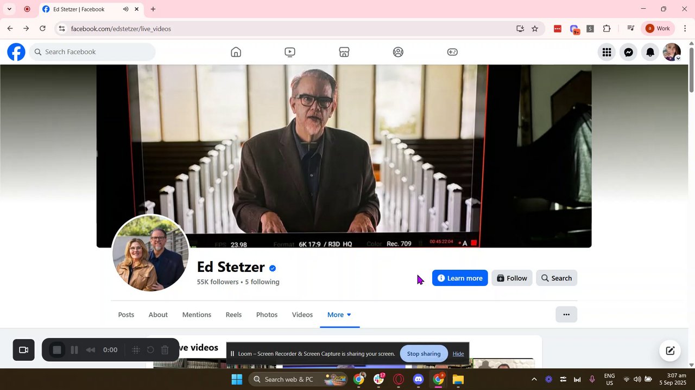Click the 5 following link
Image resolution: width=695 pixels, height=390 pixels.
(262, 282)
